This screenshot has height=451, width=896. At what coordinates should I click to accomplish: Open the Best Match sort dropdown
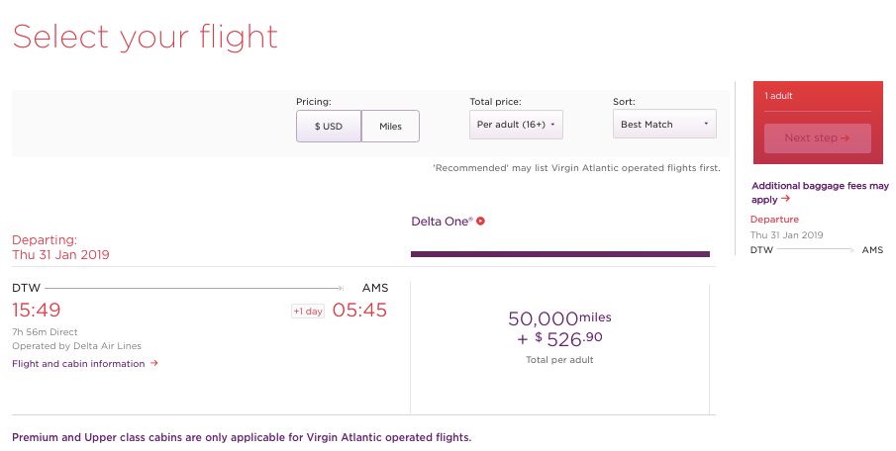(x=664, y=124)
